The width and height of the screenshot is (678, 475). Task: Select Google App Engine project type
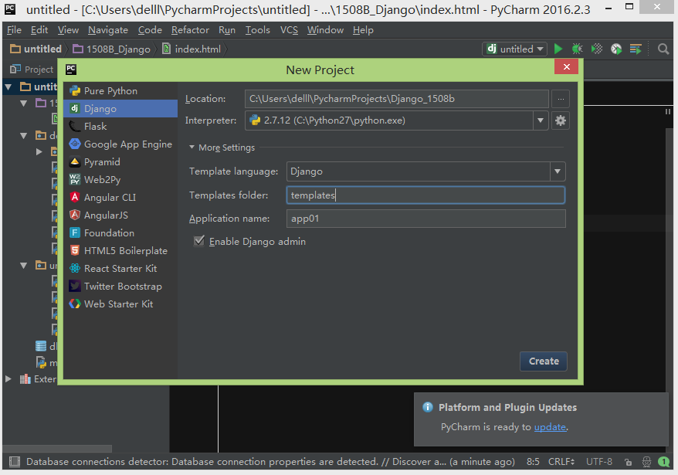tap(120, 144)
